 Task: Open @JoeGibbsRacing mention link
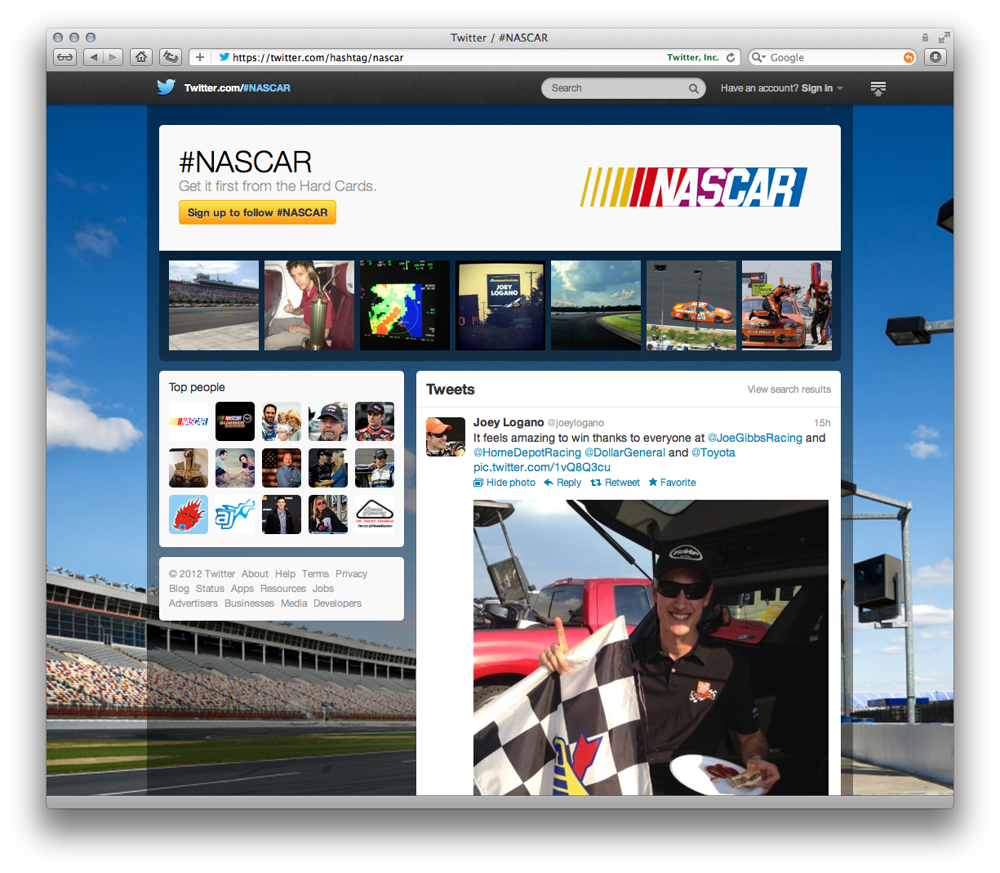point(755,438)
